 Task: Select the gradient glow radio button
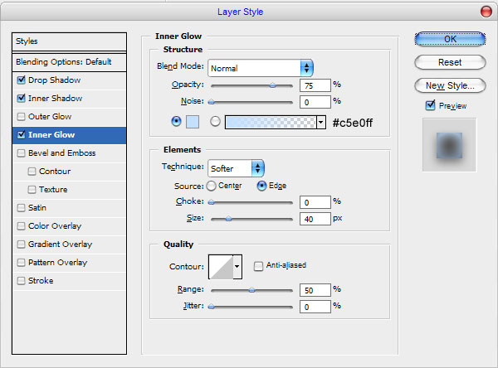tap(215, 122)
